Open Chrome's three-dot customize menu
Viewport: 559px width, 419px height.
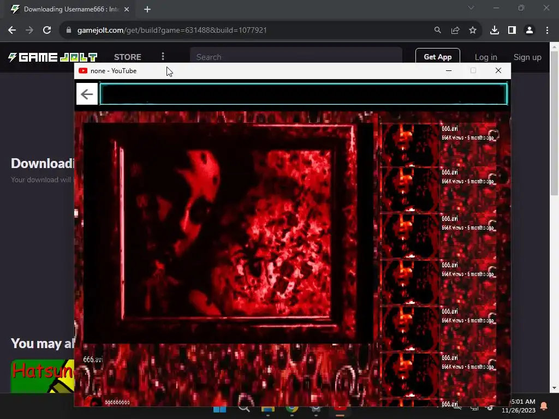pyautogui.click(x=547, y=31)
